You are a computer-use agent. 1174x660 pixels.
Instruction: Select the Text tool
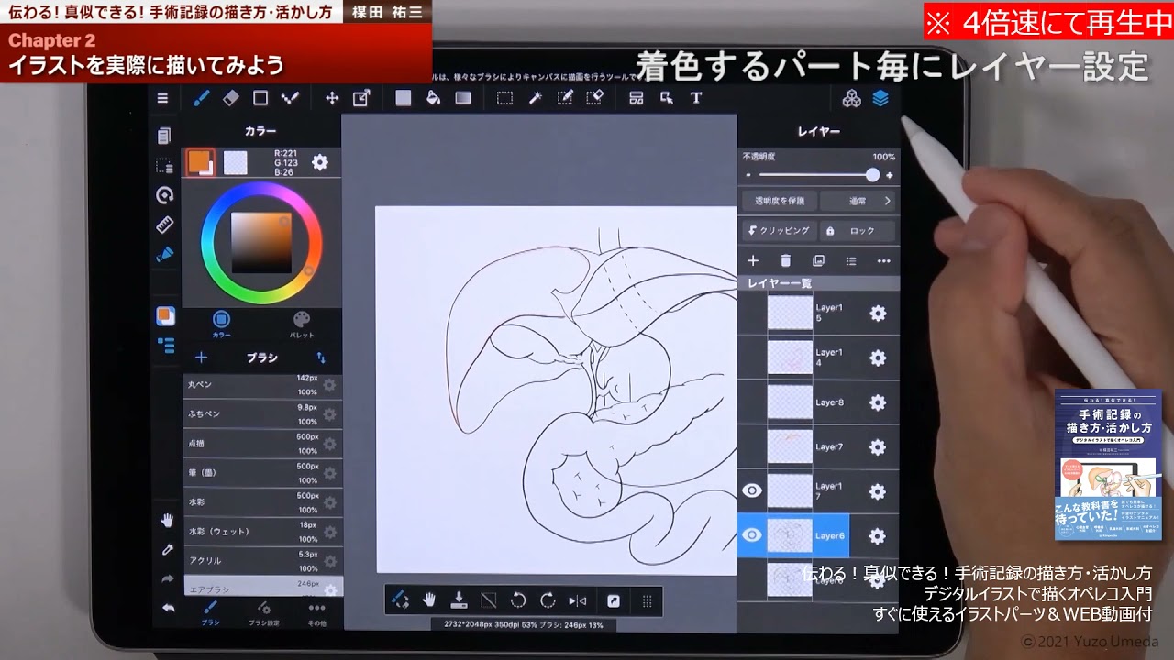coord(697,98)
